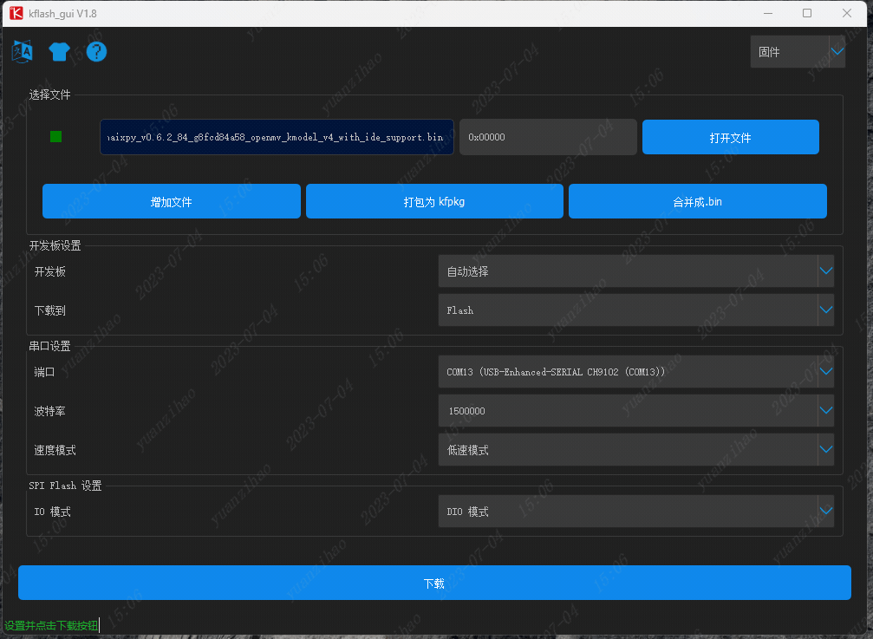Open the 速度模式 低速模式 dropdown
The image size is (873, 639).
(x=635, y=450)
